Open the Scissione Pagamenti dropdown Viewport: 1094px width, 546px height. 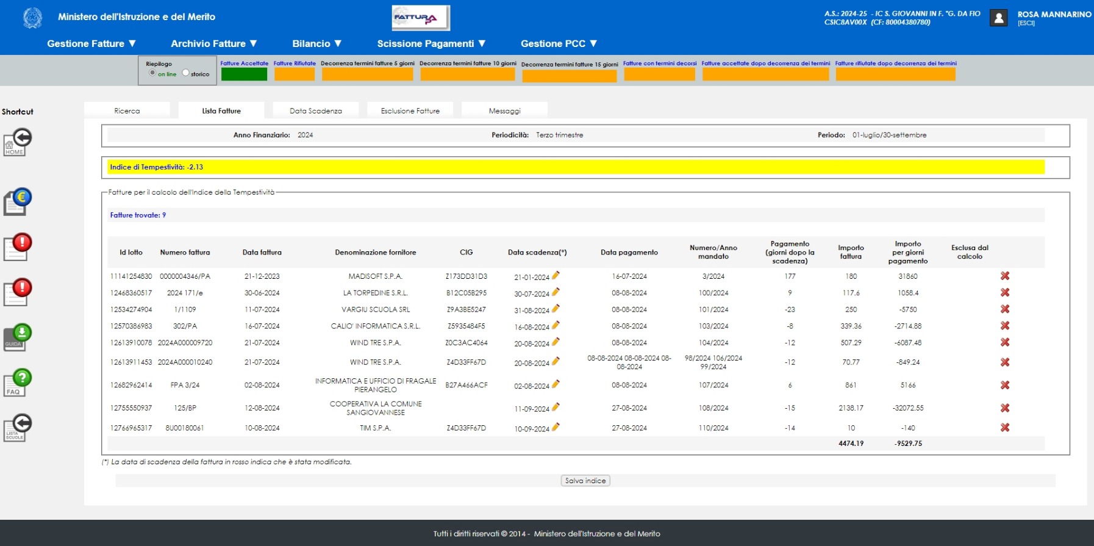(x=431, y=44)
